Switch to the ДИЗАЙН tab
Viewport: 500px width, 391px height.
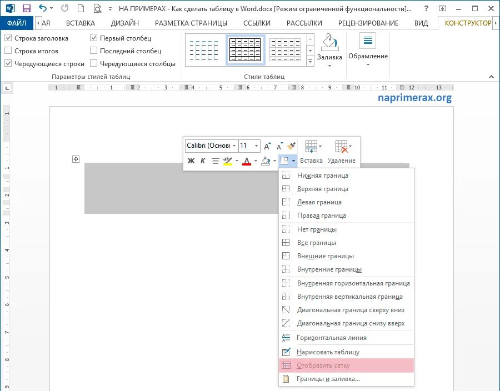[x=124, y=23]
